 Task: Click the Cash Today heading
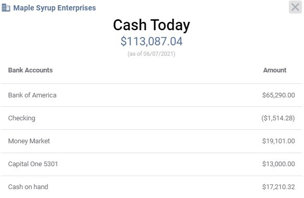151,25
